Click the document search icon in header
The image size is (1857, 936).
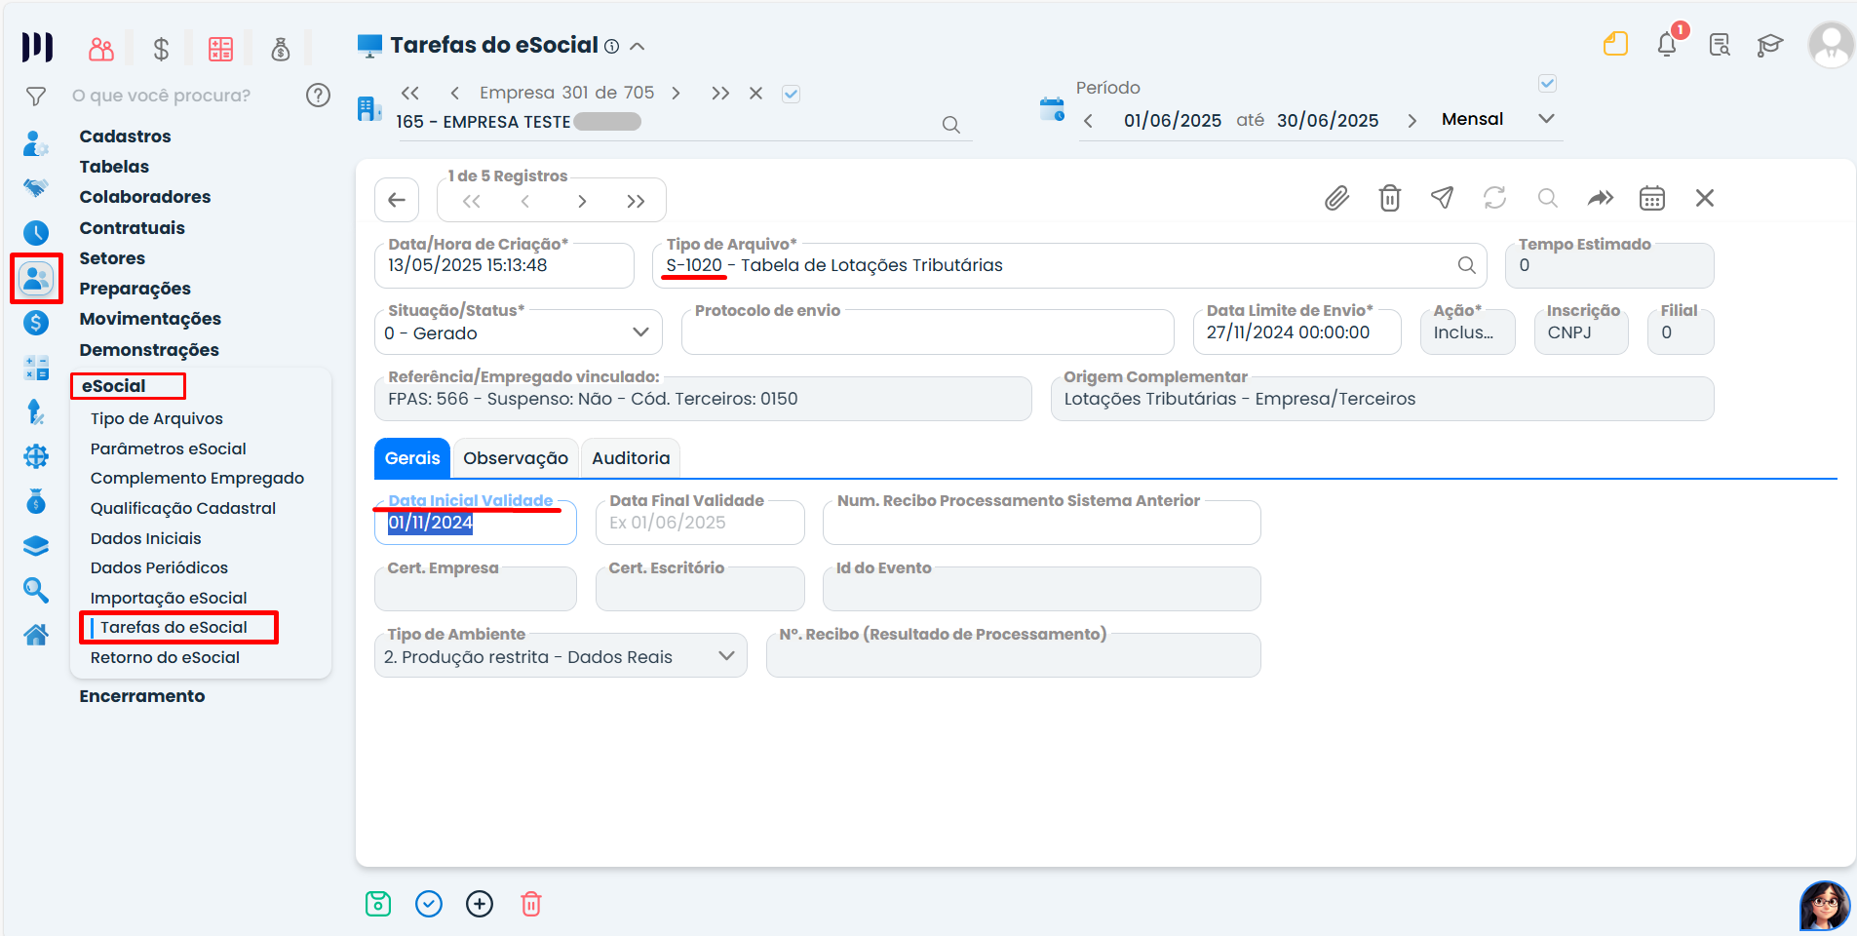pyautogui.click(x=1720, y=45)
